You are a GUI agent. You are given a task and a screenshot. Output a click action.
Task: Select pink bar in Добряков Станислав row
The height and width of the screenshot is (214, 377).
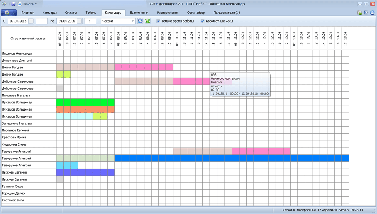[x=191, y=81]
